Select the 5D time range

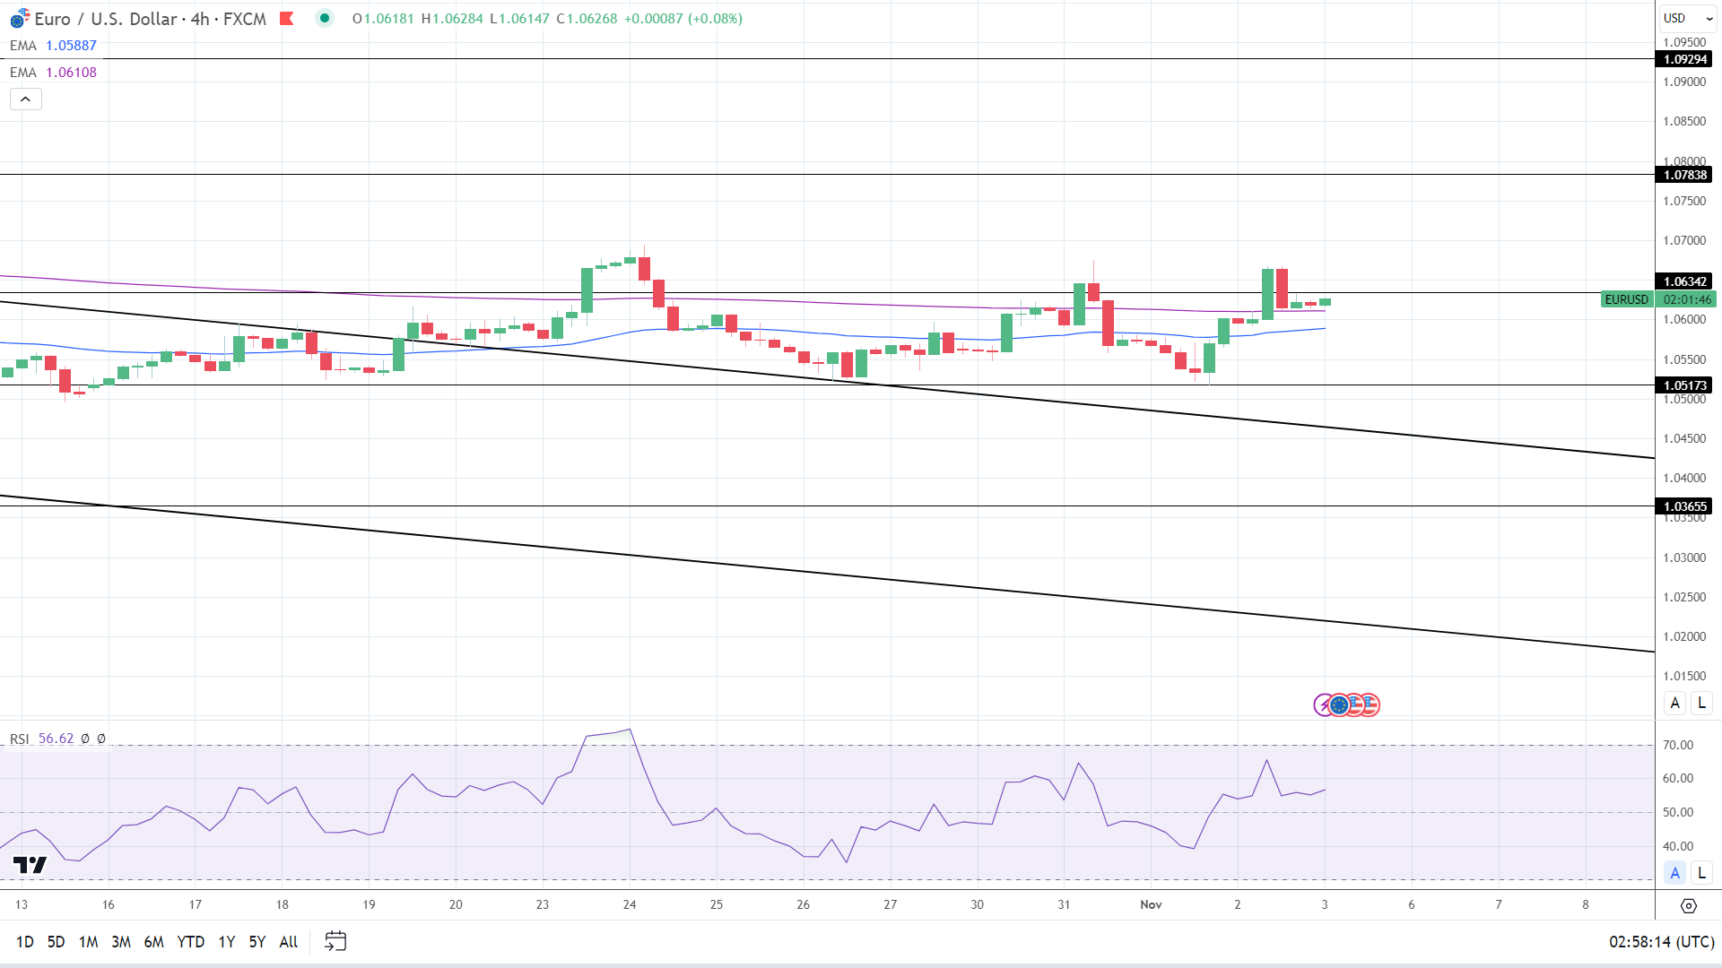tap(56, 942)
